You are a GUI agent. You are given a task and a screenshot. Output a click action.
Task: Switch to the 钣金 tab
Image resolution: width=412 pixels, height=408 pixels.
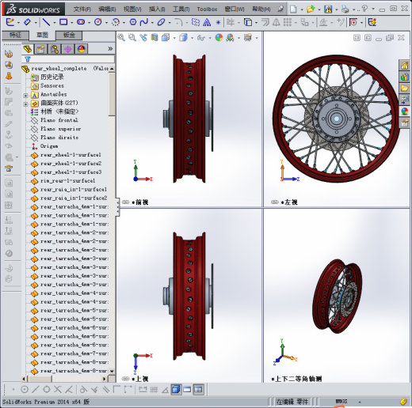(69, 35)
